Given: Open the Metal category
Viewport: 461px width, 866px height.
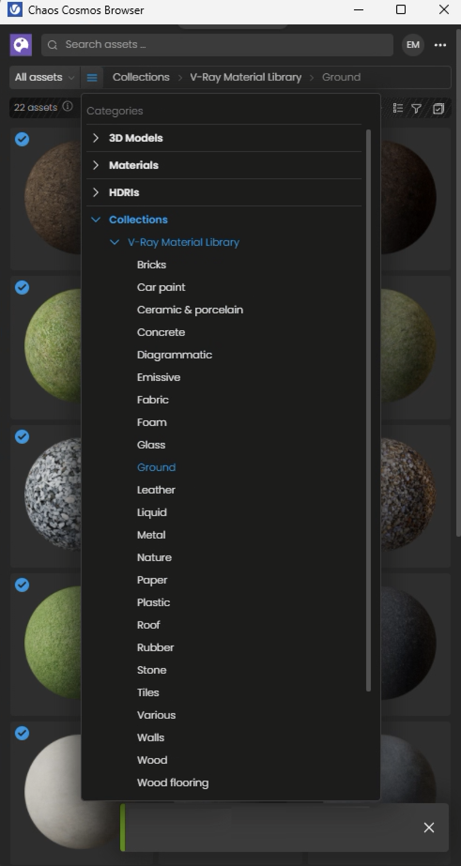Looking at the screenshot, I should (151, 535).
